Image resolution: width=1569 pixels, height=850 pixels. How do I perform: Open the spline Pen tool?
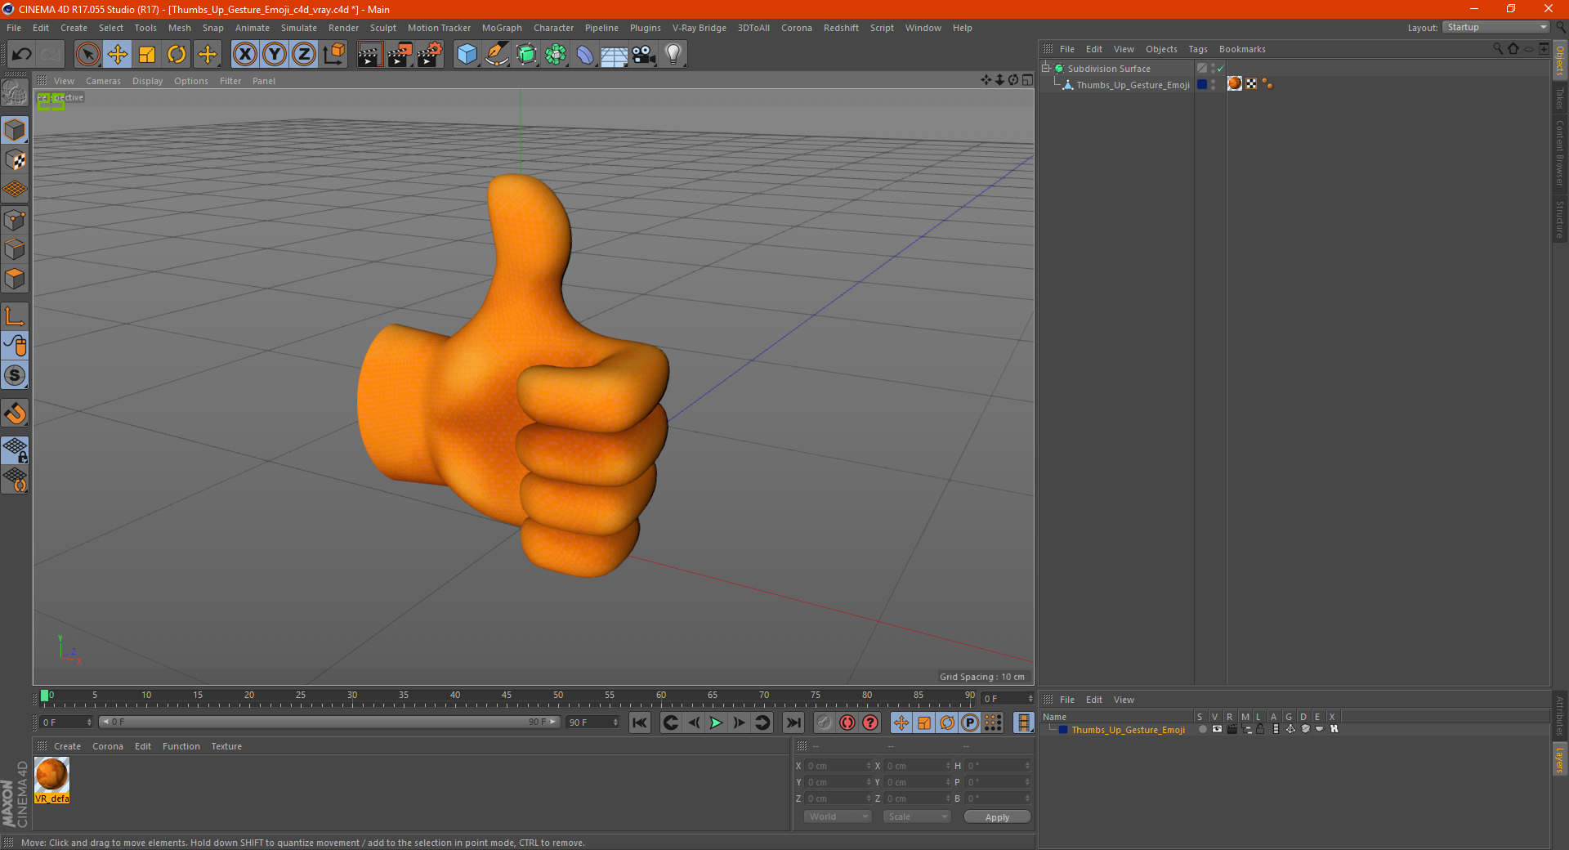tap(496, 55)
